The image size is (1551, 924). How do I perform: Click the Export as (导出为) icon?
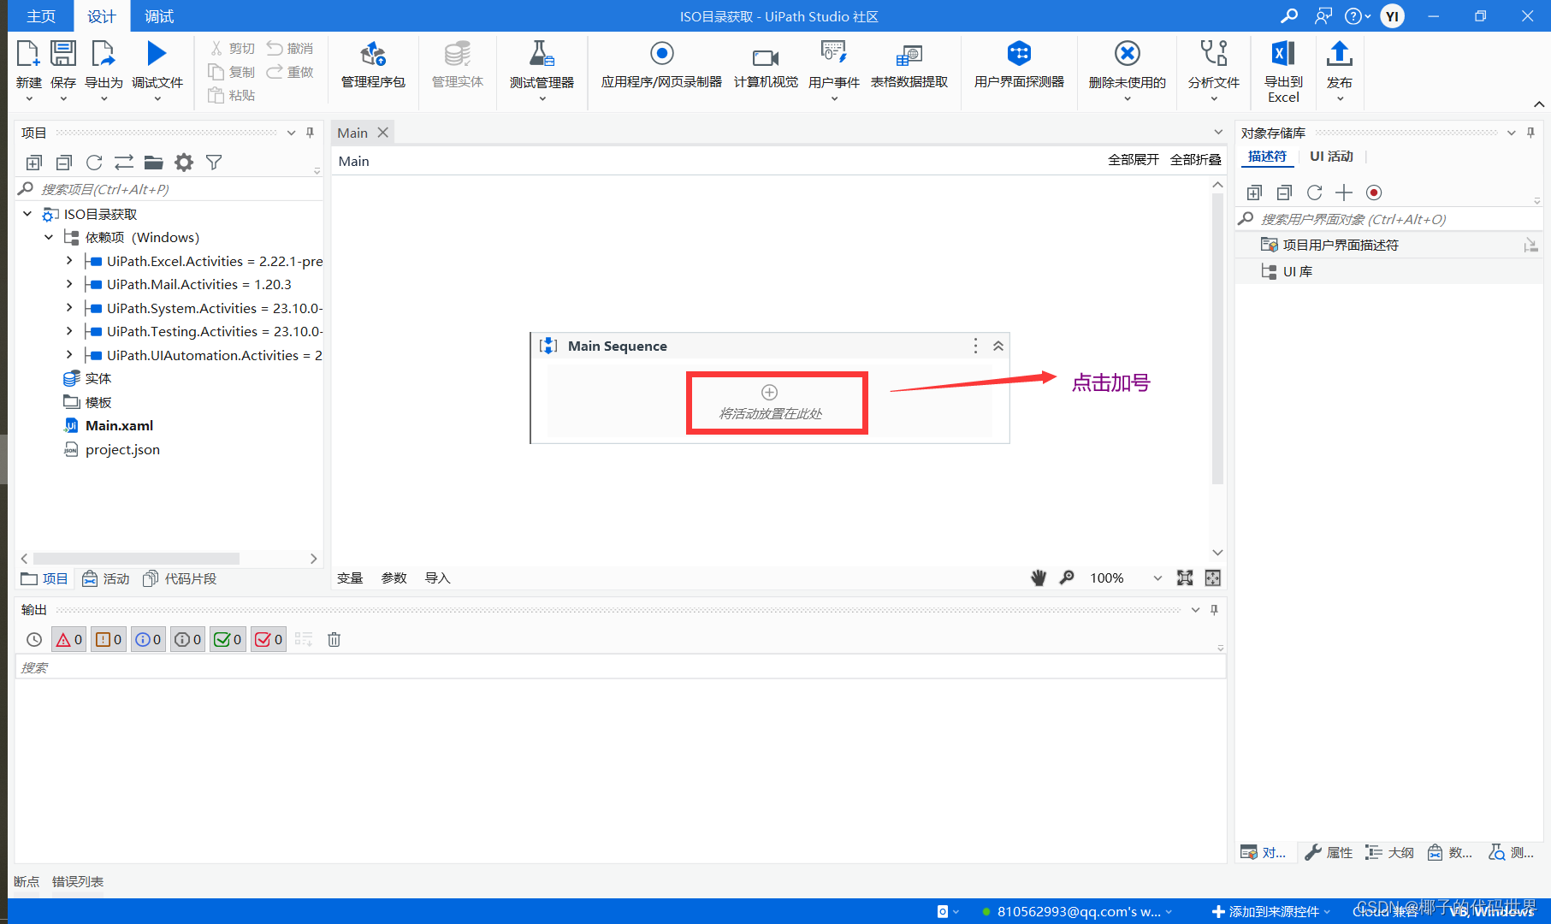click(x=104, y=54)
